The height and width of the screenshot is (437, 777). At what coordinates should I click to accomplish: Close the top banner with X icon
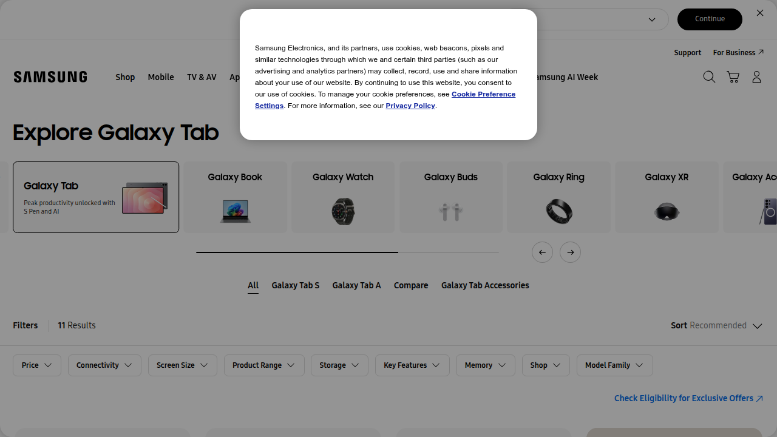pyautogui.click(x=760, y=13)
